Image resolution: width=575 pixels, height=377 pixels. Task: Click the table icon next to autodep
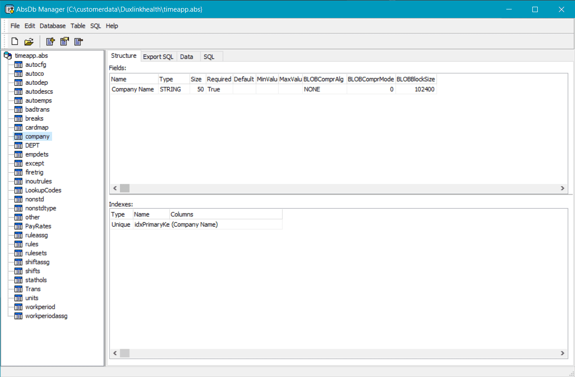tap(18, 83)
